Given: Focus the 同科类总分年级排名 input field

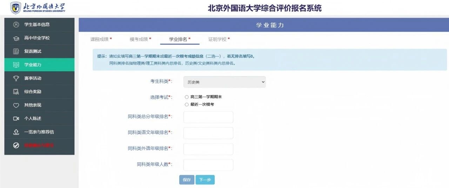Looking at the screenshot, I should [208, 117].
